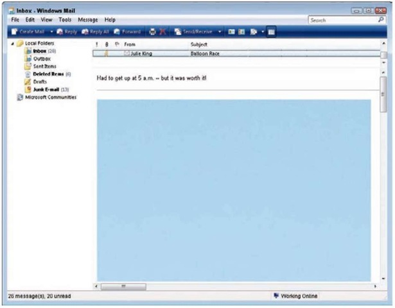The height and width of the screenshot is (308, 395).
Task: Click the message list scroll-up arrow
Action: click(383, 44)
